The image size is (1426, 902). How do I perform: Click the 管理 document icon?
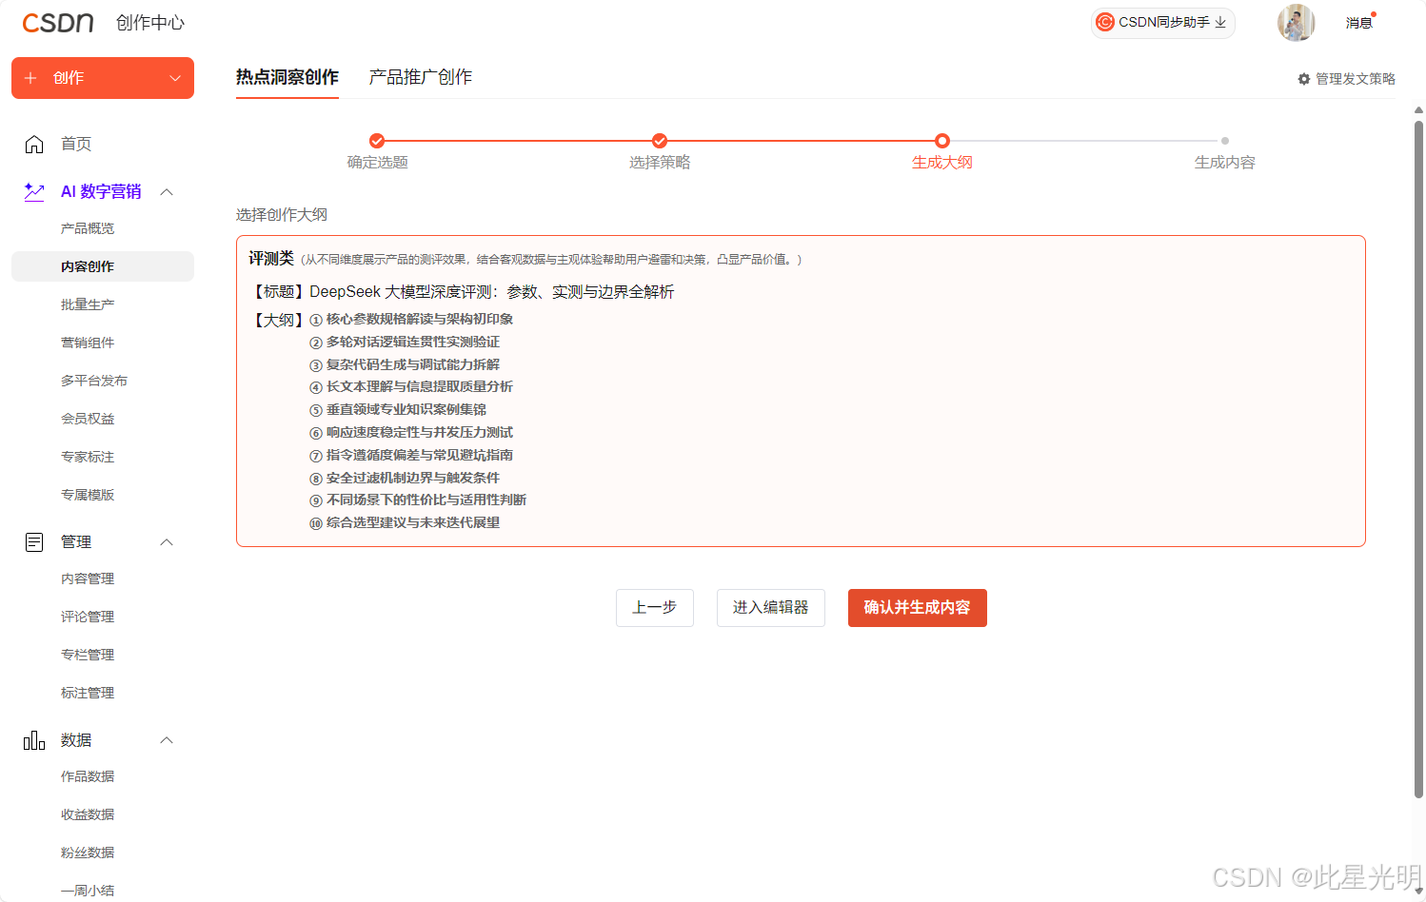tap(34, 542)
